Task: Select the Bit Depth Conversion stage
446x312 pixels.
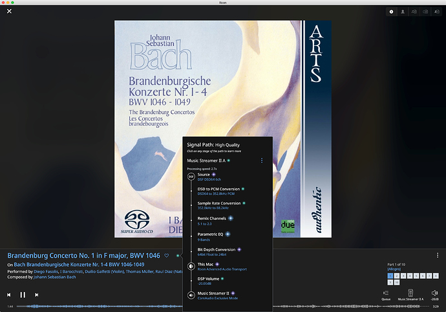Action: point(217,249)
